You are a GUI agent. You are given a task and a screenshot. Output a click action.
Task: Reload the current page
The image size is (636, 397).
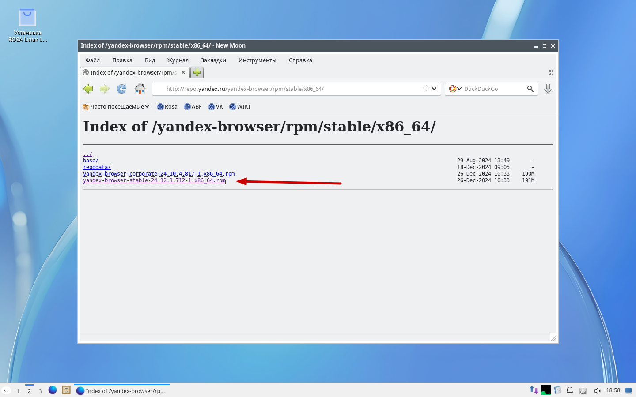pos(121,89)
